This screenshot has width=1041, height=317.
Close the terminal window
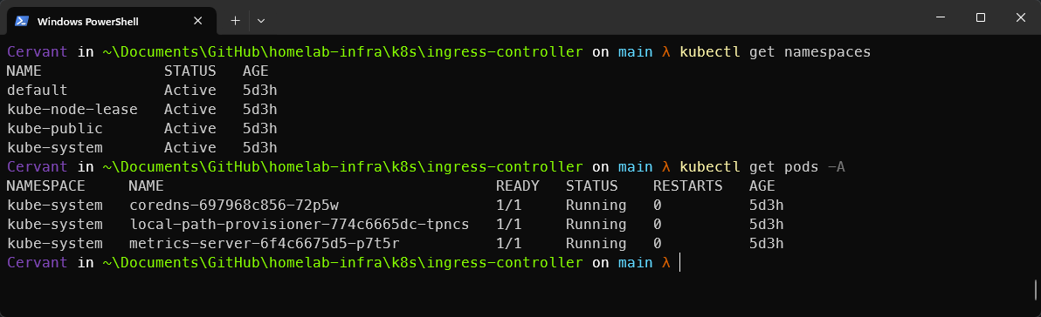[x=1020, y=18]
